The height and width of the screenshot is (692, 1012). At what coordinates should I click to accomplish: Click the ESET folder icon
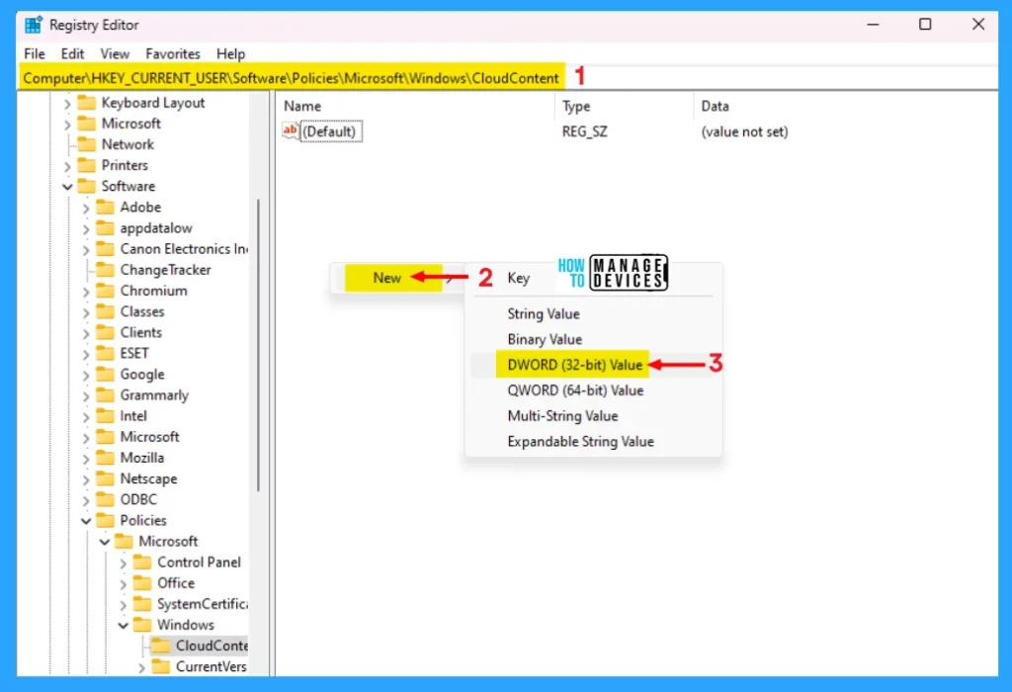coord(105,353)
